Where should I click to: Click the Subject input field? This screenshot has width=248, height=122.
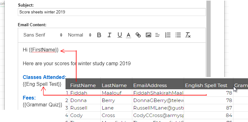click(112, 12)
